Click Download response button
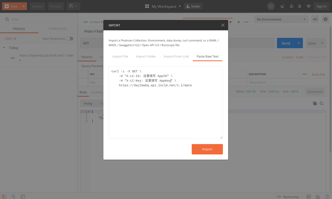The height and width of the screenshot is (199, 332). (x=315, y=91)
